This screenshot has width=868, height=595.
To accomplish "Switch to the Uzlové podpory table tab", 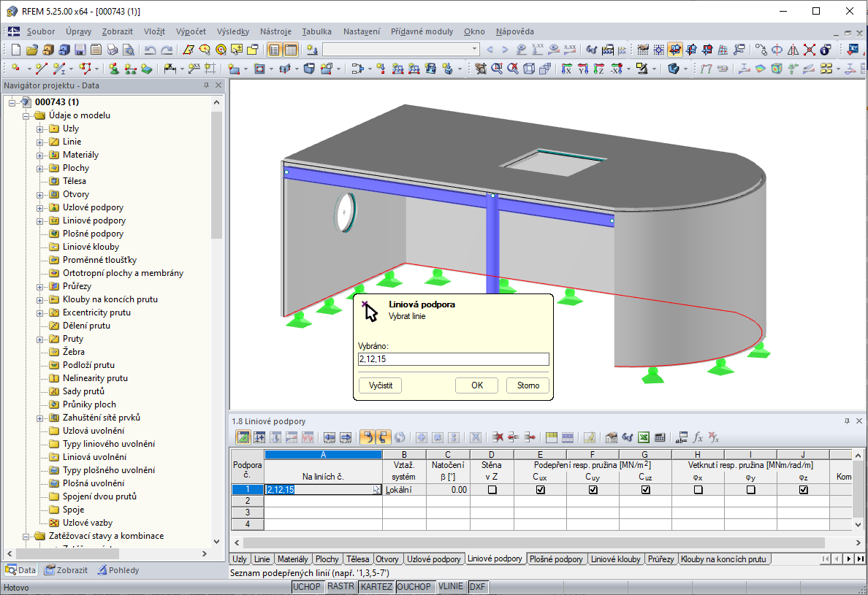I will click(433, 559).
